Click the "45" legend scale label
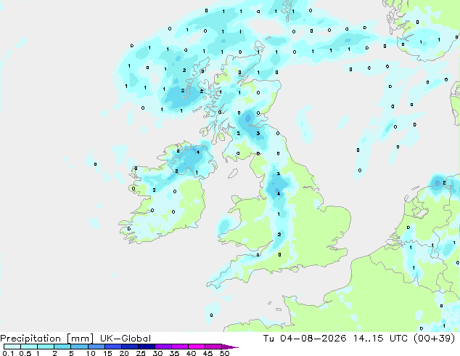The width and height of the screenshot is (460, 356). [208, 353]
